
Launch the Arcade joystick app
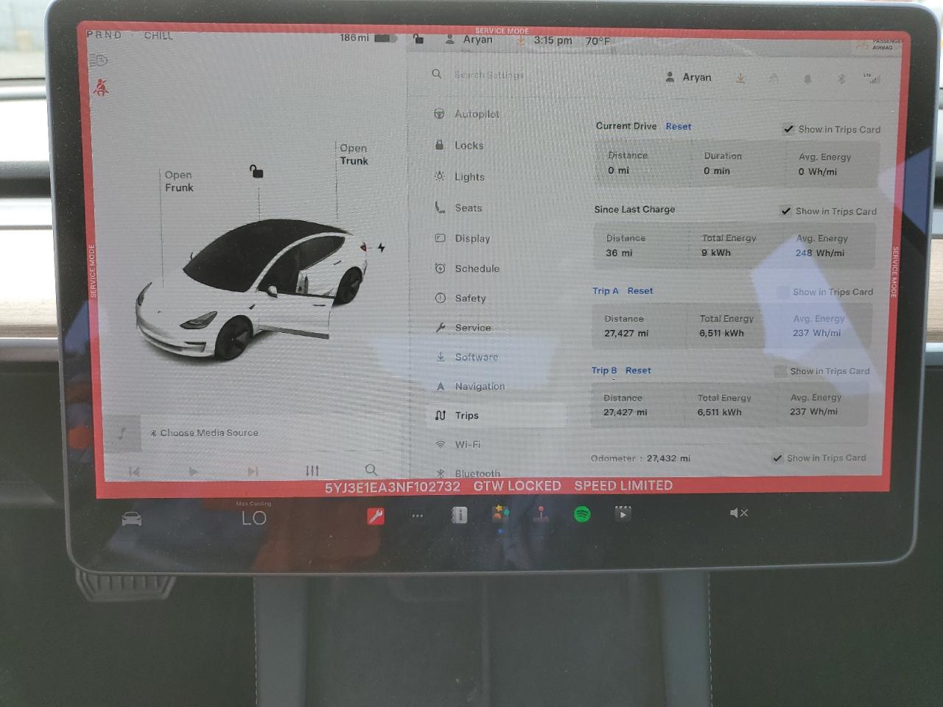point(541,514)
